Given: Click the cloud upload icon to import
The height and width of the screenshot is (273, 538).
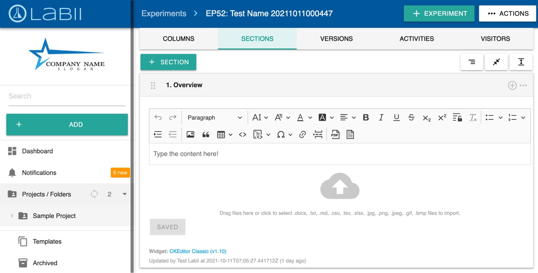Looking at the screenshot, I should [340, 186].
